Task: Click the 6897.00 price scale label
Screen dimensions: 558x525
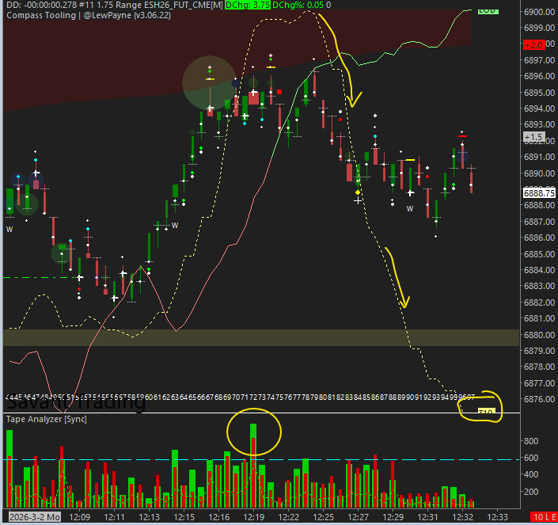Action: (539, 60)
